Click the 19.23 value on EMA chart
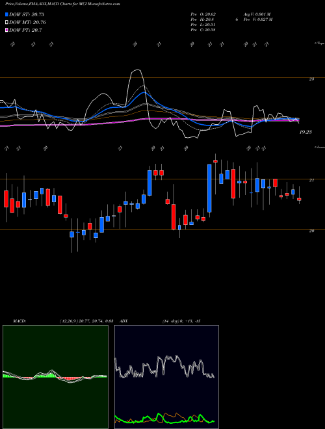Screen dimensions: 325x429 click(305, 132)
